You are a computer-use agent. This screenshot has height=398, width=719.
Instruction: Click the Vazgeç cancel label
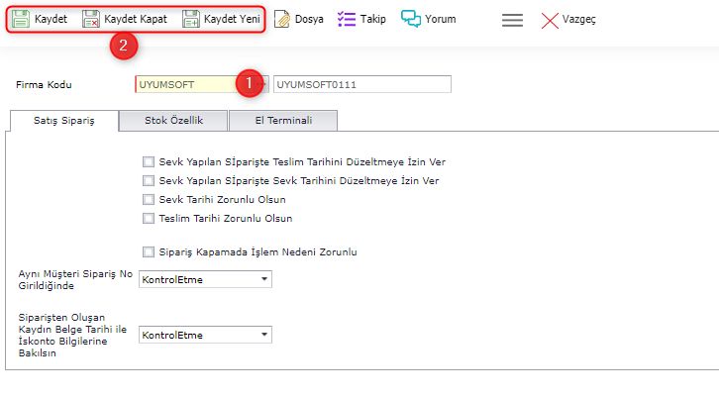(579, 20)
